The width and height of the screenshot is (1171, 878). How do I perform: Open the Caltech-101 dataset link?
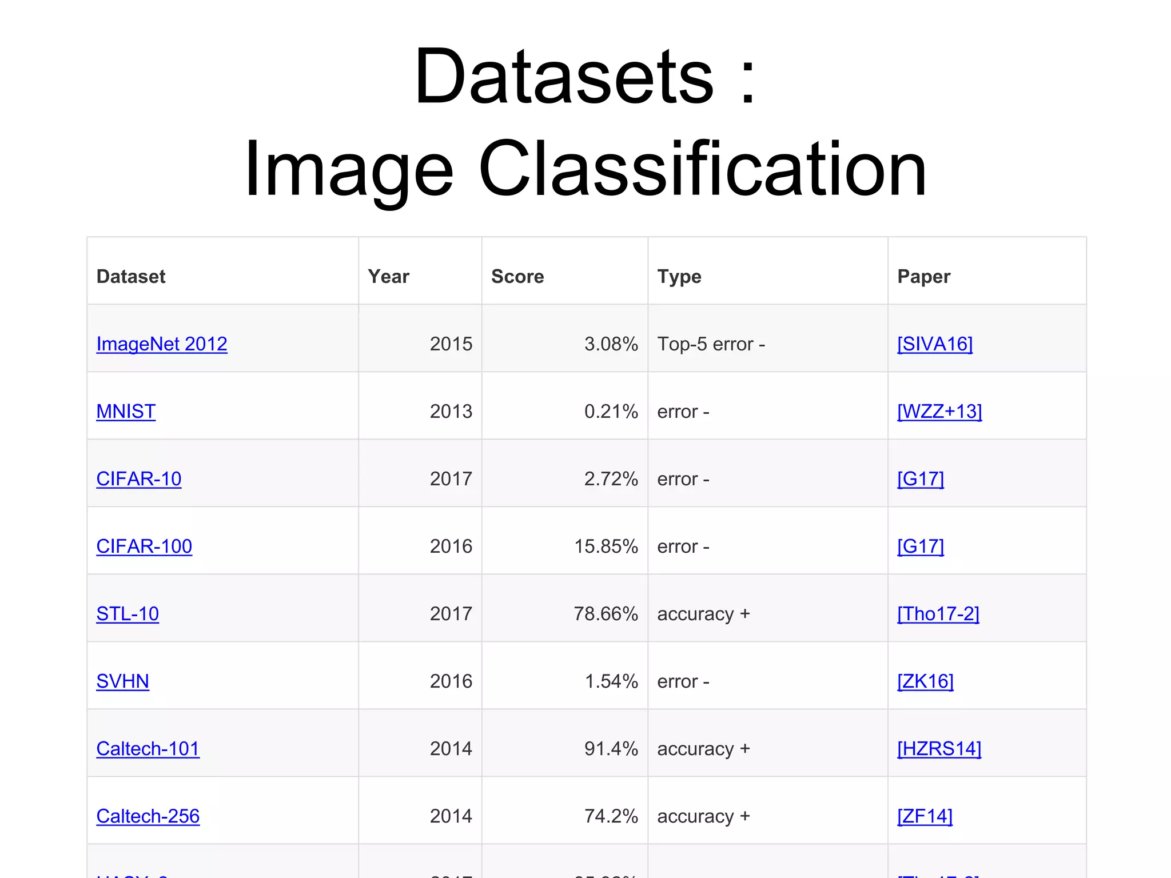tap(148, 749)
